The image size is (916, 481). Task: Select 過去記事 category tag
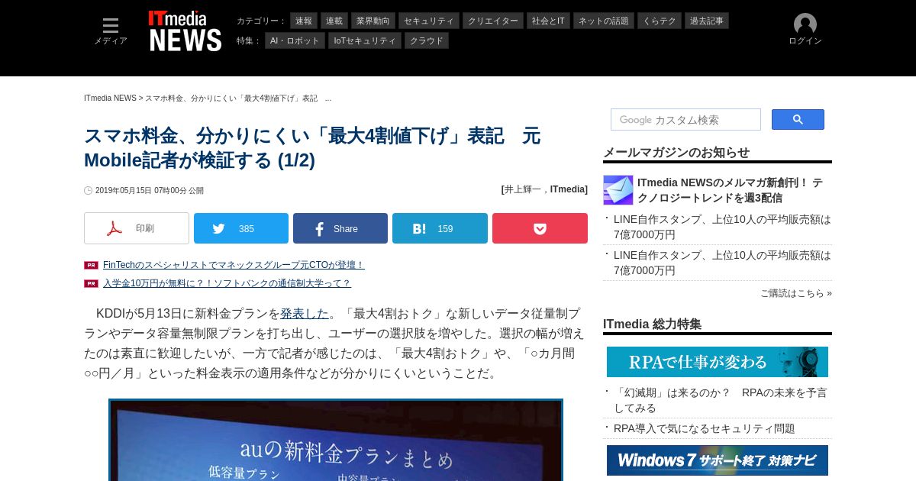pos(707,21)
